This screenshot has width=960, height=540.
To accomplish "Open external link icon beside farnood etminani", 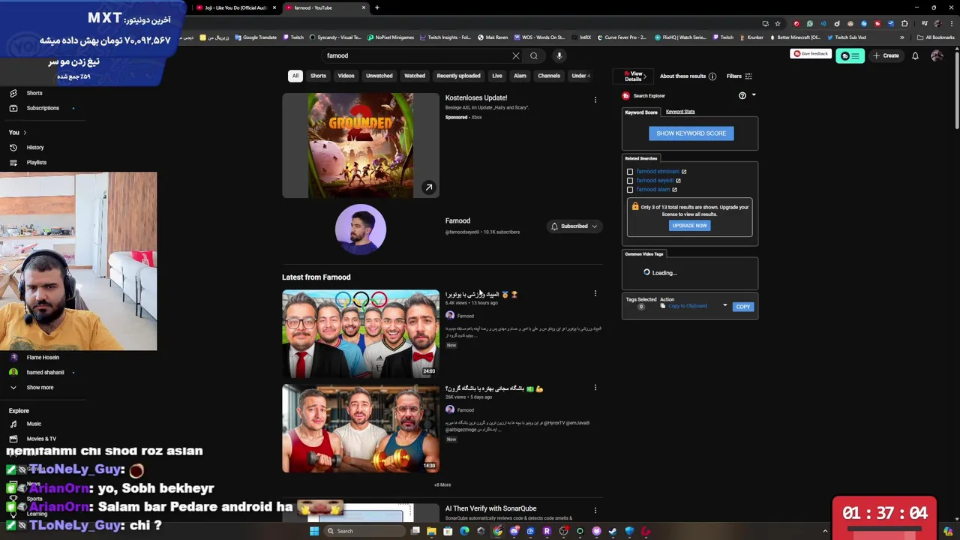I will click(684, 172).
